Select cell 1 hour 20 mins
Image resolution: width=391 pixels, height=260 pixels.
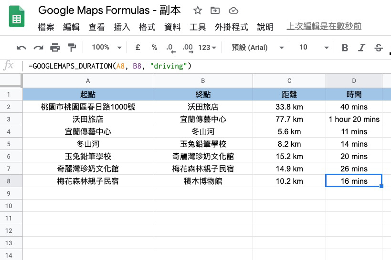point(354,119)
